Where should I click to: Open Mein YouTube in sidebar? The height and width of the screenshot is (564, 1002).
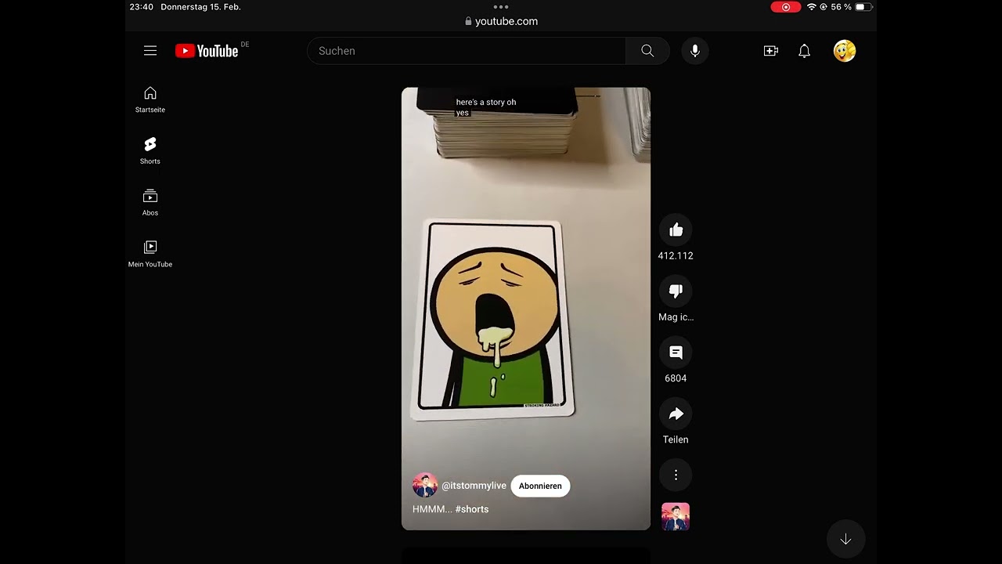tap(150, 255)
